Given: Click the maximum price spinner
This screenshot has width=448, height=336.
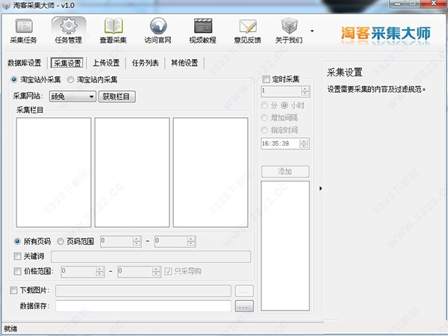Looking at the screenshot, I should coord(156,272).
